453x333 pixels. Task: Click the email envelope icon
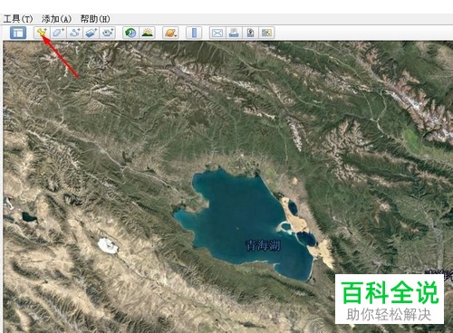(x=217, y=33)
